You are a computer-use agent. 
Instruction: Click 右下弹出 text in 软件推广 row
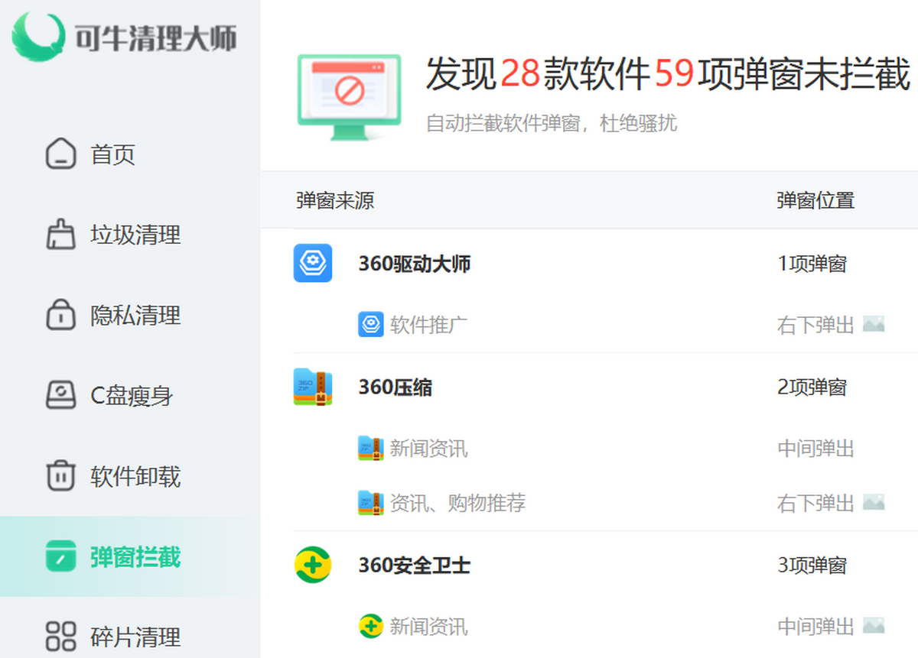(815, 325)
